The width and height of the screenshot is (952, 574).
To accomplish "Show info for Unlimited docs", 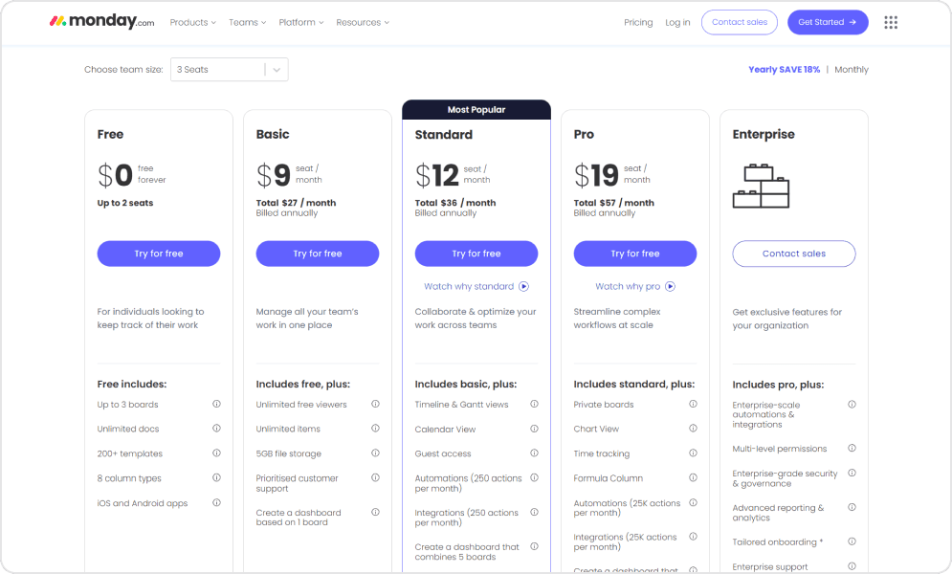I will pyautogui.click(x=216, y=429).
